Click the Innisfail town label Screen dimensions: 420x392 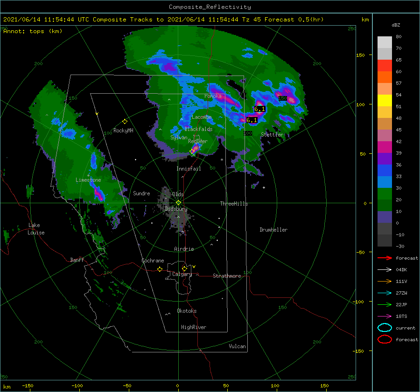pos(189,169)
